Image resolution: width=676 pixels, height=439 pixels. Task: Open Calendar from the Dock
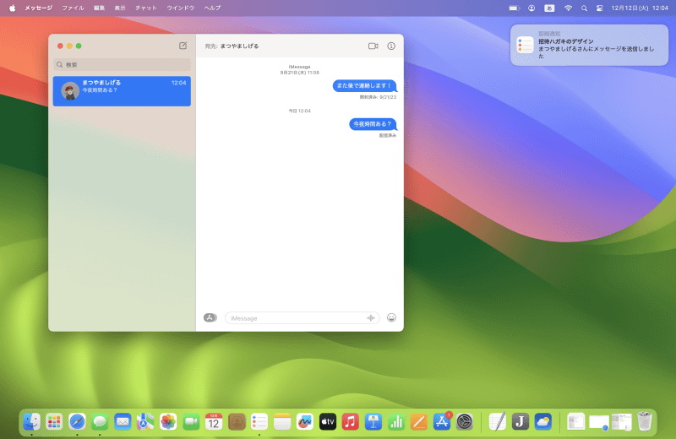(214, 421)
